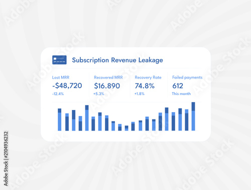
Task: Click the tallest bar at chart's end
Action: pyautogui.click(x=193, y=116)
